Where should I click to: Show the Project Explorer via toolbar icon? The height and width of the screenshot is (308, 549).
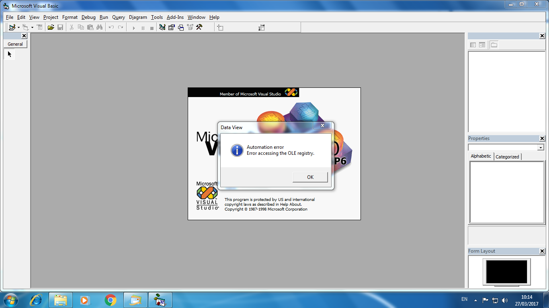[x=162, y=27]
